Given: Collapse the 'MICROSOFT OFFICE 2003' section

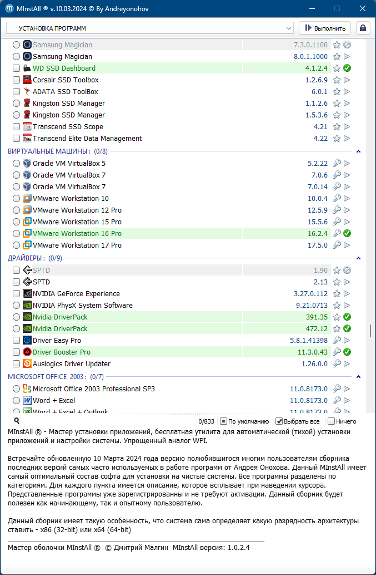Looking at the screenshot, I should [x=358, y=377].
